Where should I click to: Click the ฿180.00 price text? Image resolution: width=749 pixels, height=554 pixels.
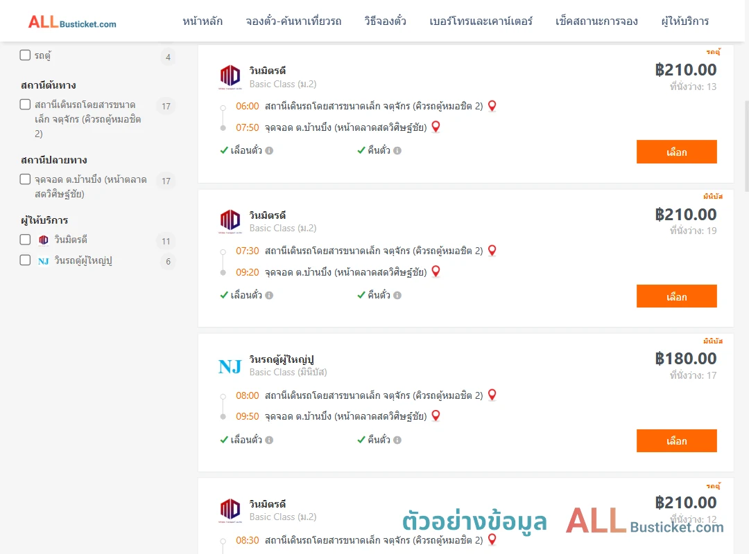point(686,358)
